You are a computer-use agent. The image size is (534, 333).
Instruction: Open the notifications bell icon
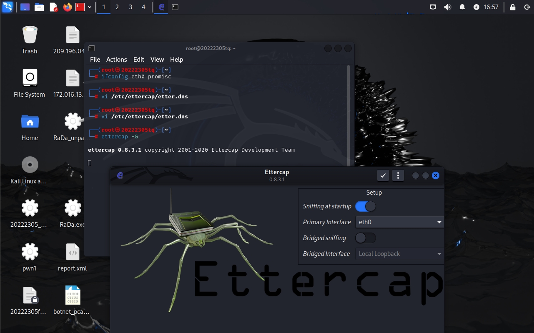coord(462,7)
